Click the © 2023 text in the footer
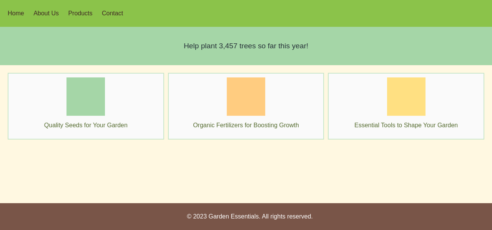This screenshot has height=230, width=492. 197,217
